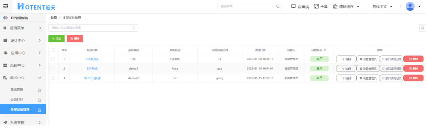
Task: Expand 设计中心 chevron
Action: click(x=40, y=40)
